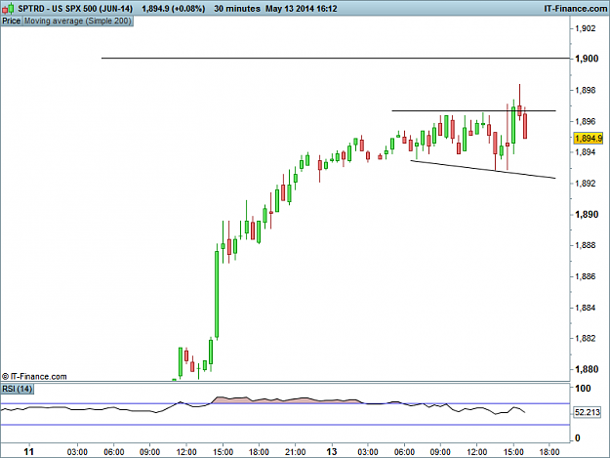Click the RSI lower oversold line
This screenshot has width=610, height=458.
285,425
